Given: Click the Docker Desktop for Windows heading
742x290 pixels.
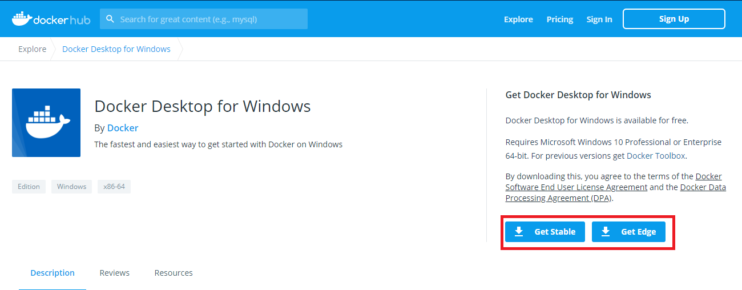Looking at the screenshot, I should click(203, 107).
